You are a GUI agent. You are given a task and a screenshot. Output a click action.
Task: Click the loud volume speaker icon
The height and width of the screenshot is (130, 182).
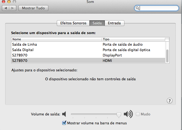coord(128,114)
